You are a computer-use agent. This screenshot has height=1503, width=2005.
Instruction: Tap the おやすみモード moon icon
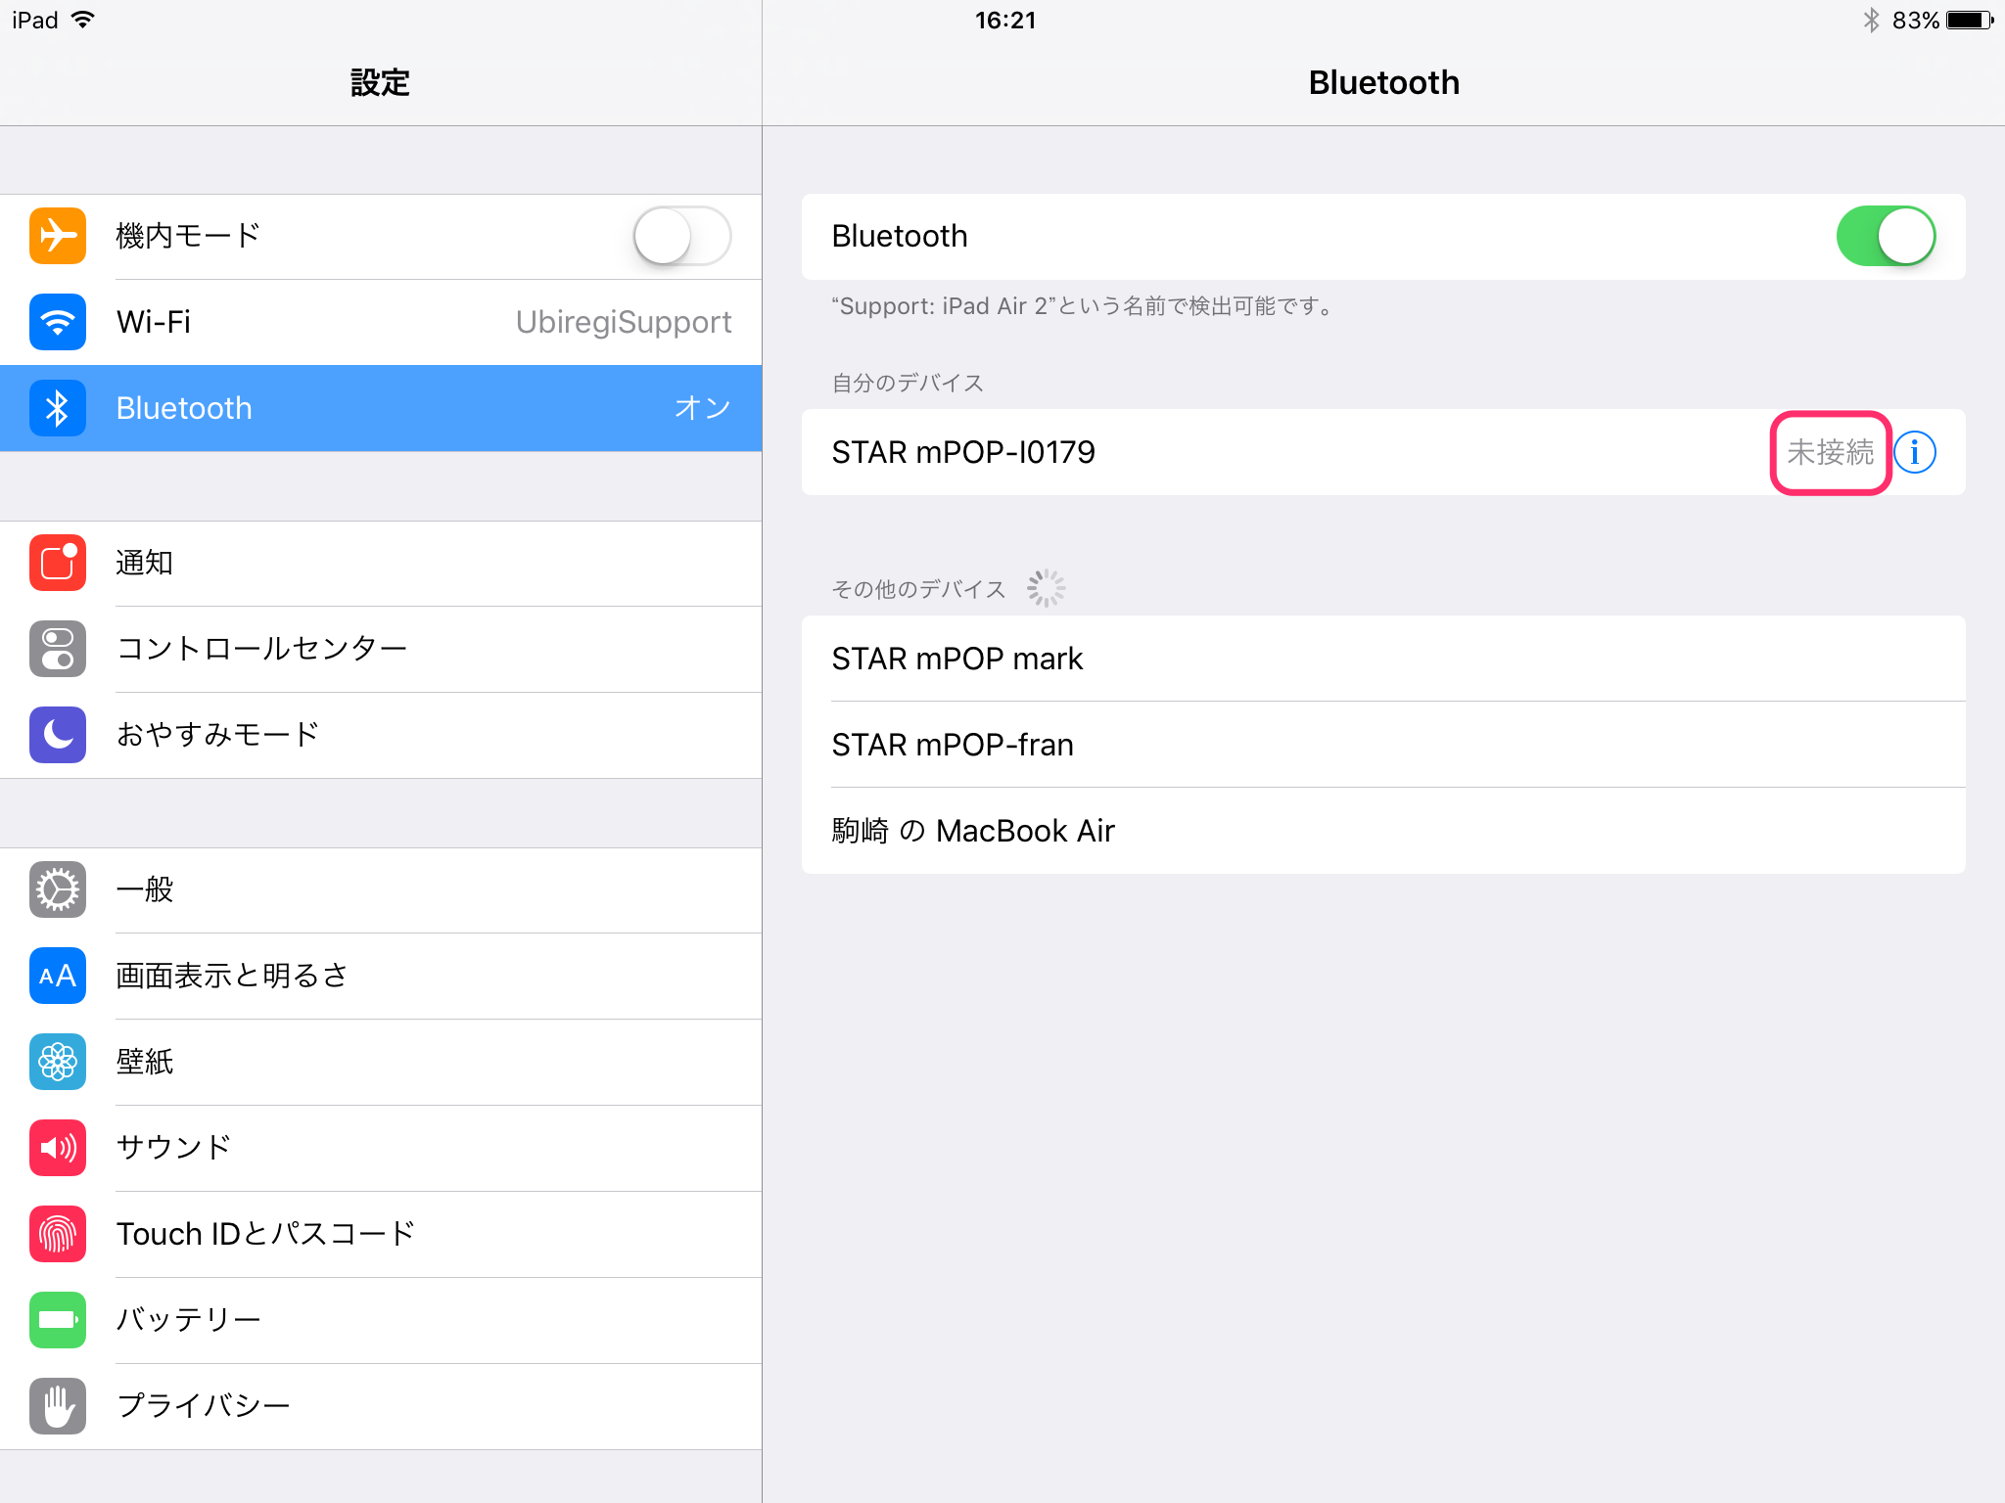58,735
